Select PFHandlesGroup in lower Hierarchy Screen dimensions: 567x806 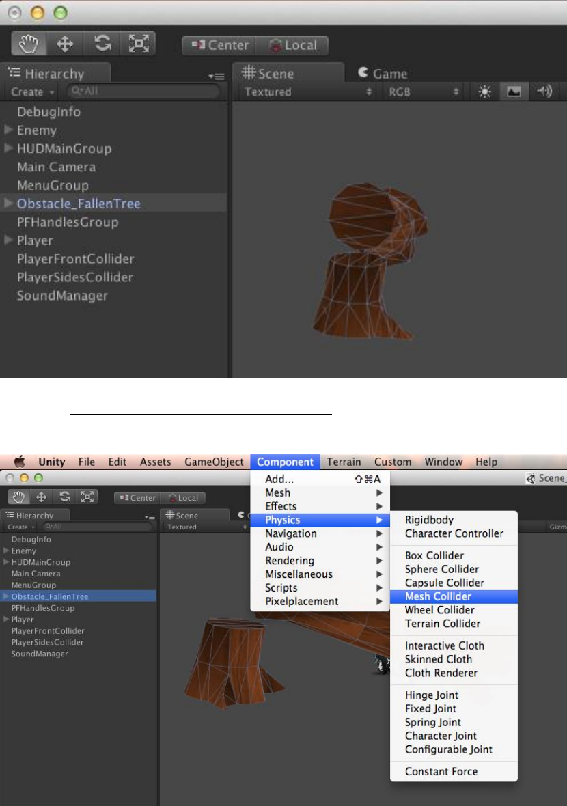pos(79,608)
